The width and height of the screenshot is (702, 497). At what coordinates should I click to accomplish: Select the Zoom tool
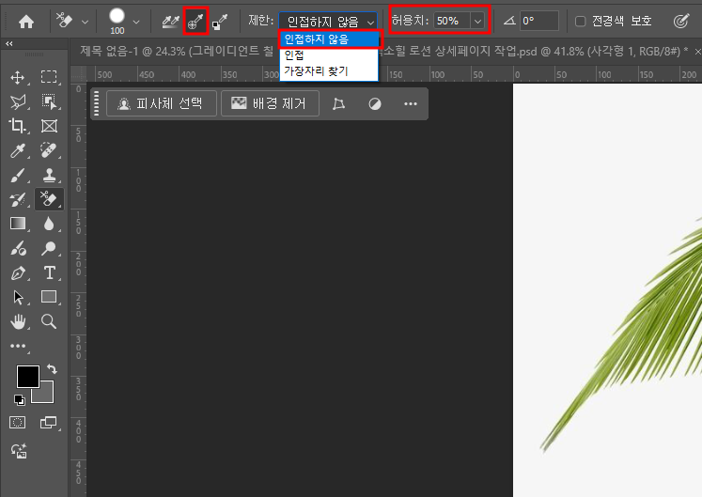click(x=49, y=321)
